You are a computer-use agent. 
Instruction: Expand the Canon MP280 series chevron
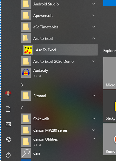point(94,130)
